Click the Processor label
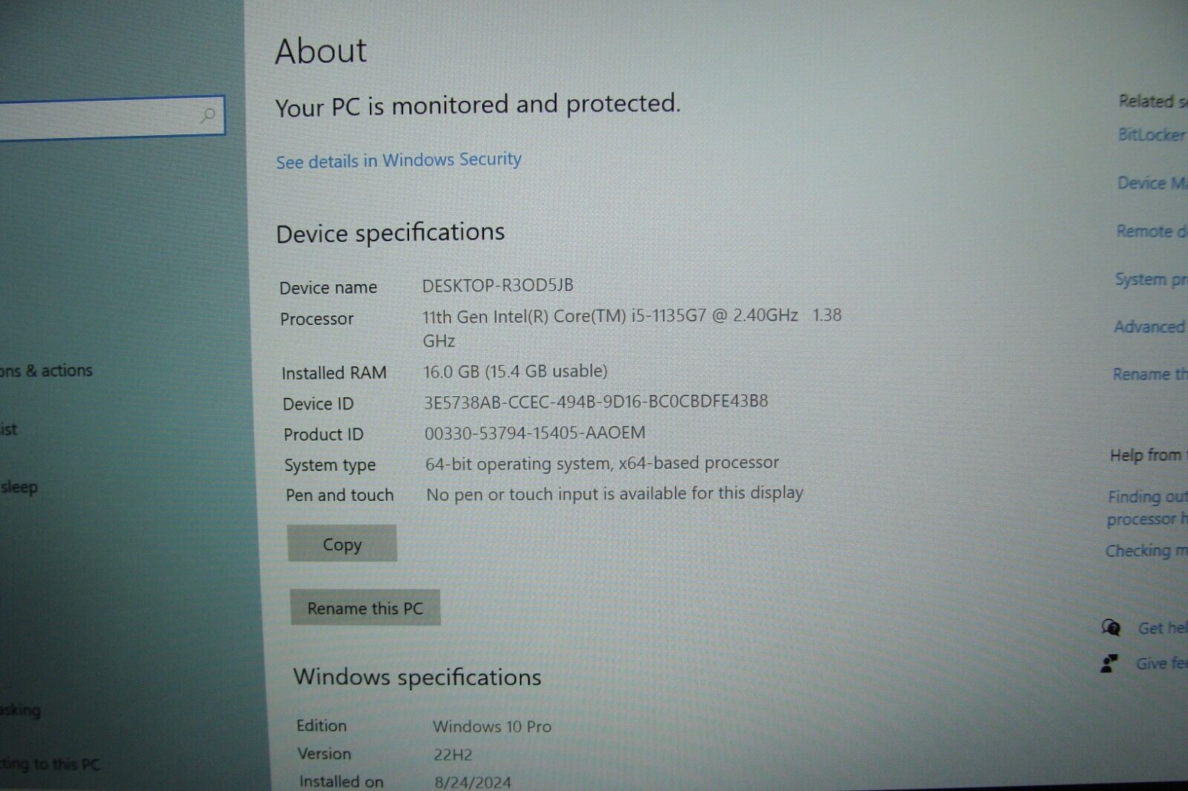Image resolution: width=1188 pixels, height=791 pixels. 317,319
